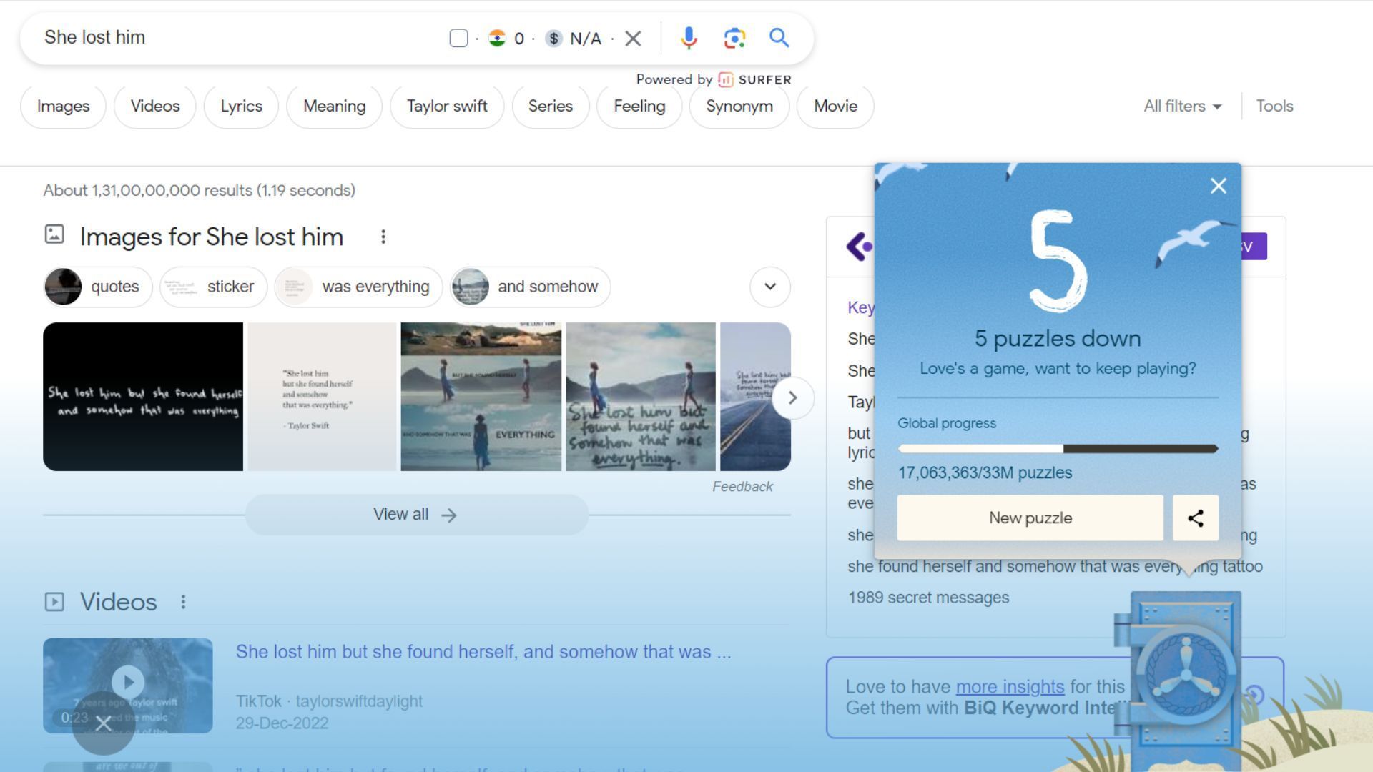The image size is (1373, 772).
Task: Play the TikTok video thumbnail
Action: coord(128,681)
